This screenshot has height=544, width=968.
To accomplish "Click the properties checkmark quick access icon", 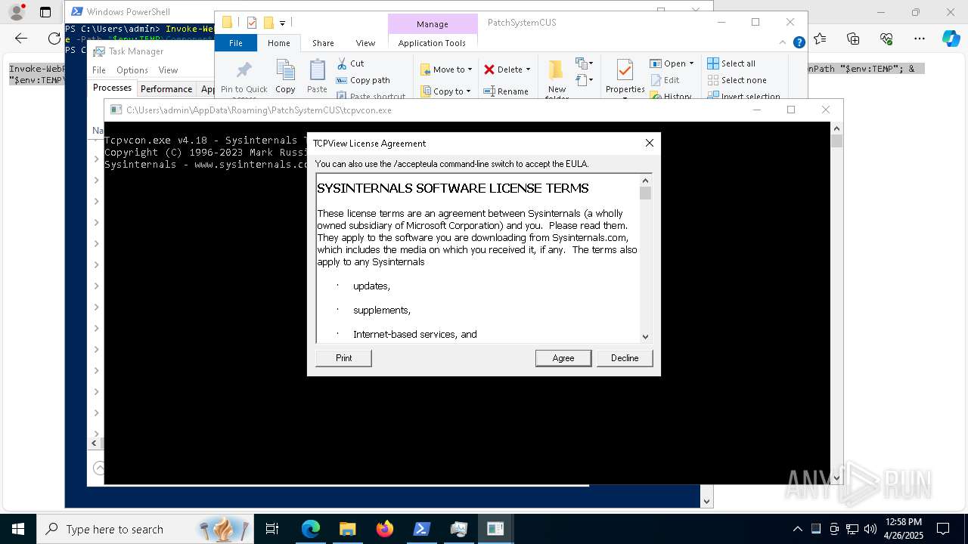I will point(252,23).
